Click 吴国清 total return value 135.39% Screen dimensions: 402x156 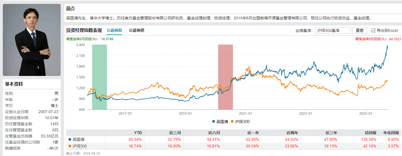(x=369, y=139)
